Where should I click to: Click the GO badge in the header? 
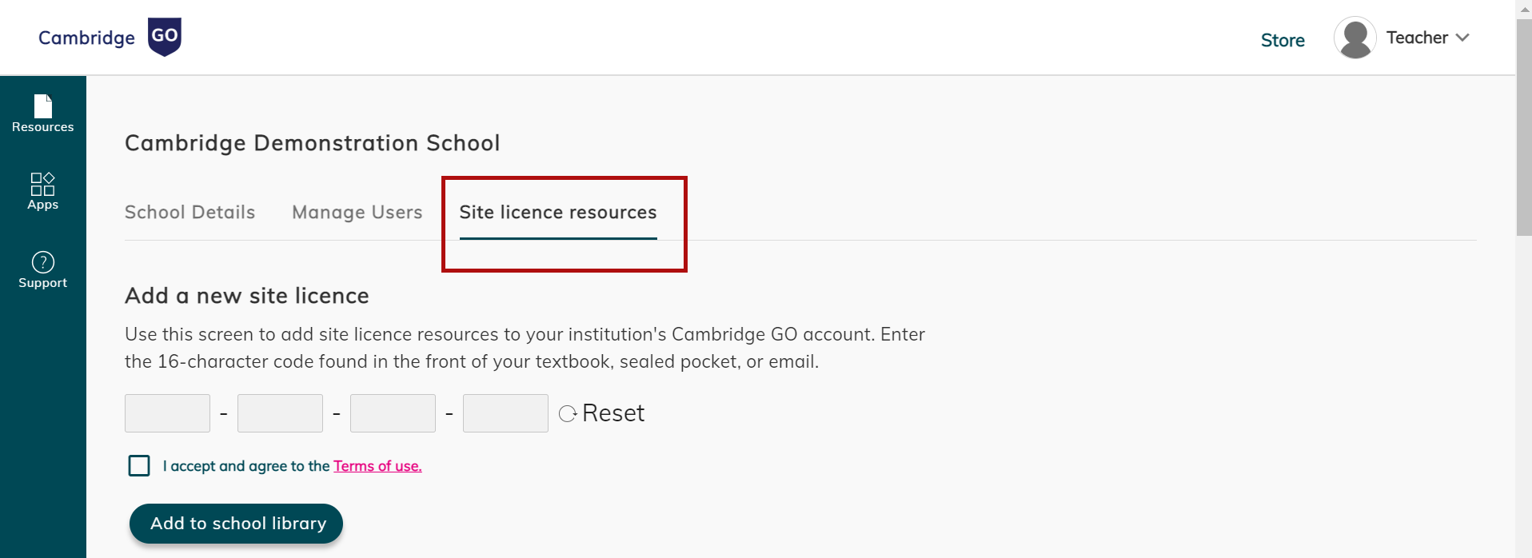click(164, 36)
